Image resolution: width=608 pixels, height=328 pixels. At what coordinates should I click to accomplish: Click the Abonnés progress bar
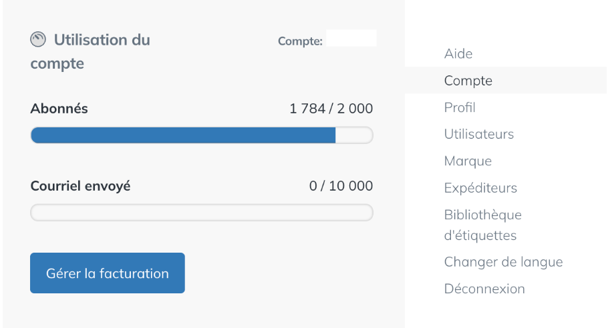pos(202,135)
